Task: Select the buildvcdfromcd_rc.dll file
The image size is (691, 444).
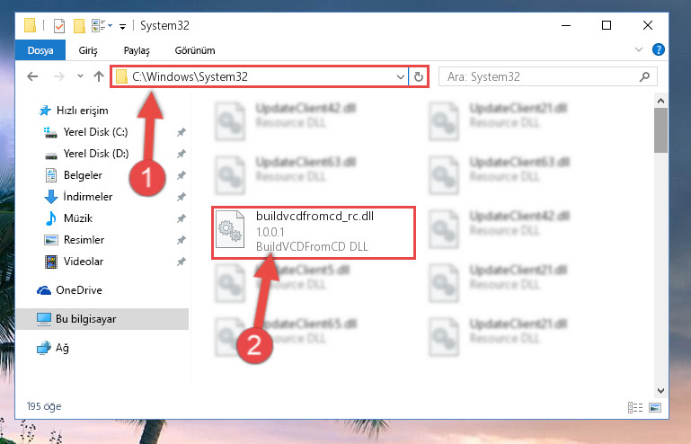Action: click(x=314, y=232)
